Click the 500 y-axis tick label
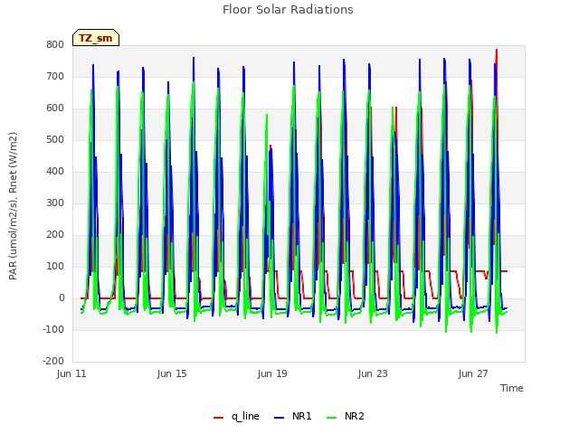Screen dimensions: 579x434 (x=55, y=140)
